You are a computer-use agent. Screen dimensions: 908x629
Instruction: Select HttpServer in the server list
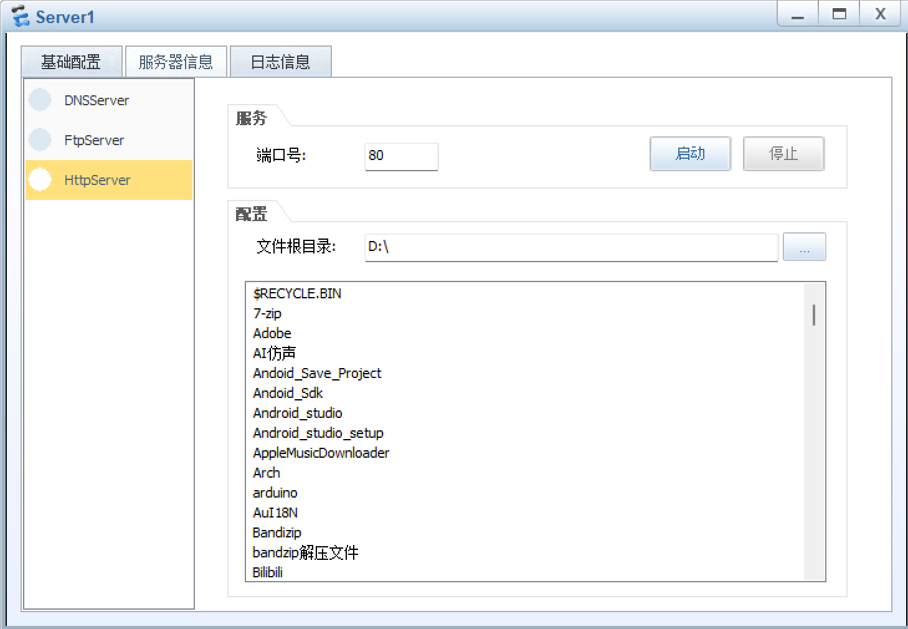pos(97,181)
